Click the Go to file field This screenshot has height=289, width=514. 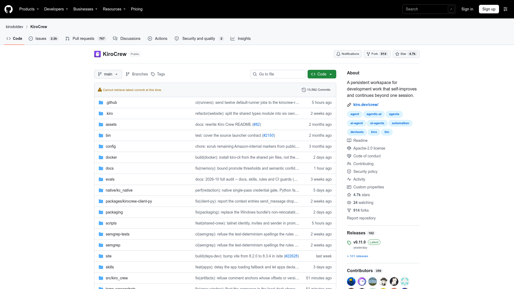[278, 74]
